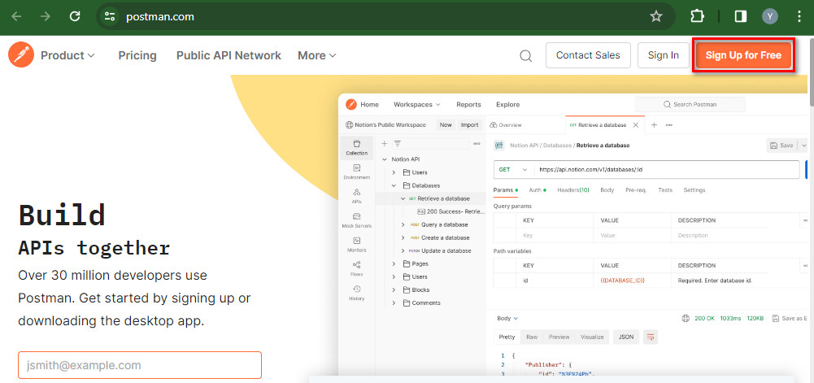Screen dimensions: 814x383
Task: Open the request Settings tab
Action: point(694,190)
